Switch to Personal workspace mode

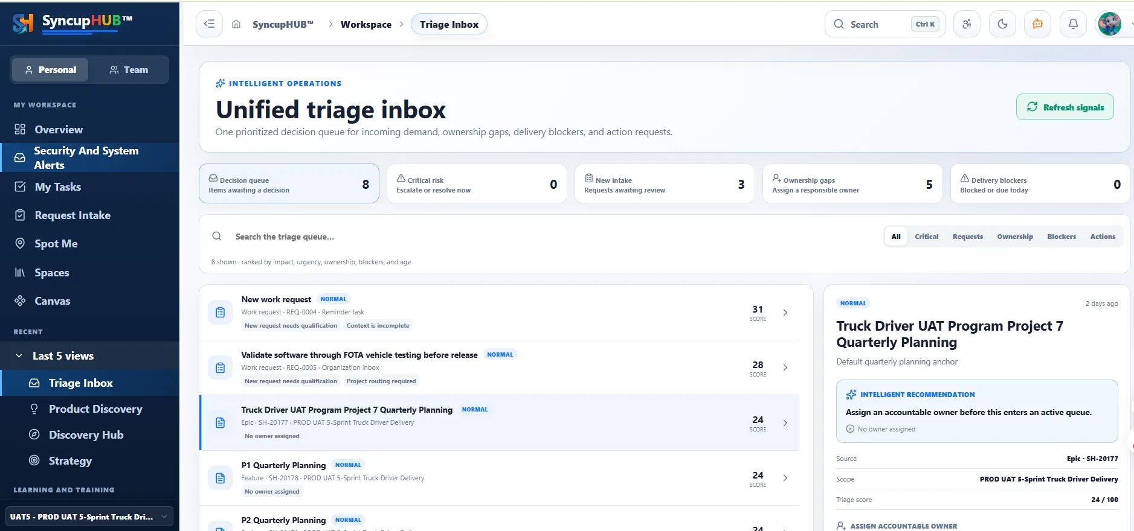pos(50,69)
